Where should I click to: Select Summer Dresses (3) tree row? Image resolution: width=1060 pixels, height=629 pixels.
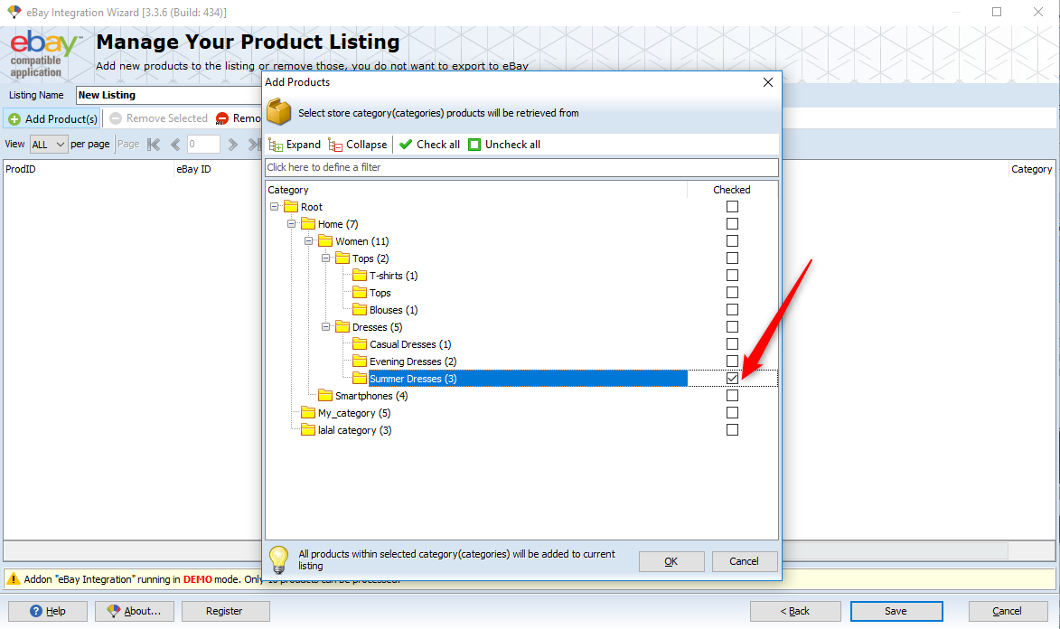coord(521,378)
